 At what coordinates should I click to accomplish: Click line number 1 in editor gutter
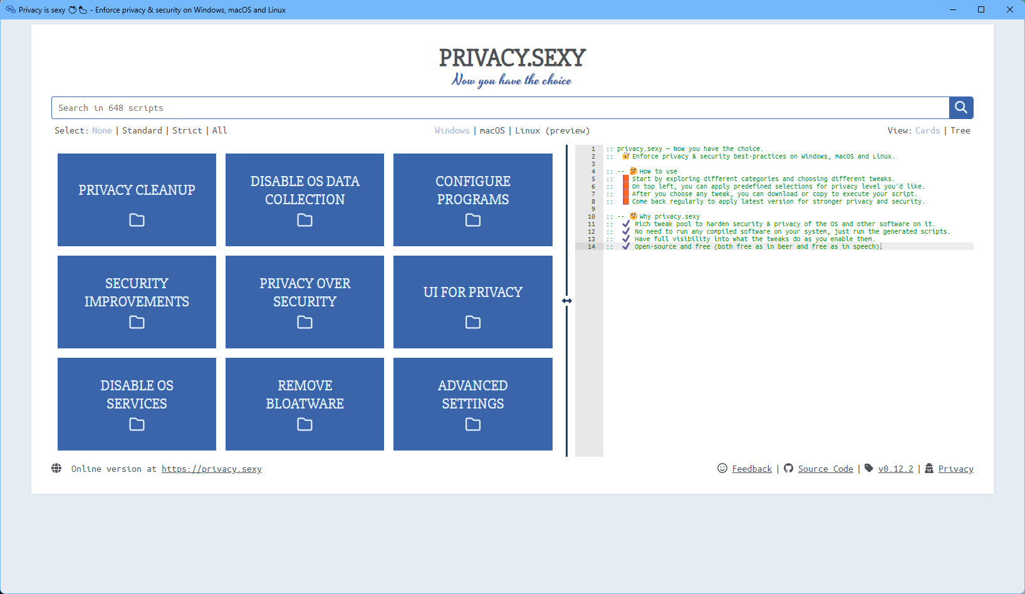pyautogui.click(x=593, y=148)
